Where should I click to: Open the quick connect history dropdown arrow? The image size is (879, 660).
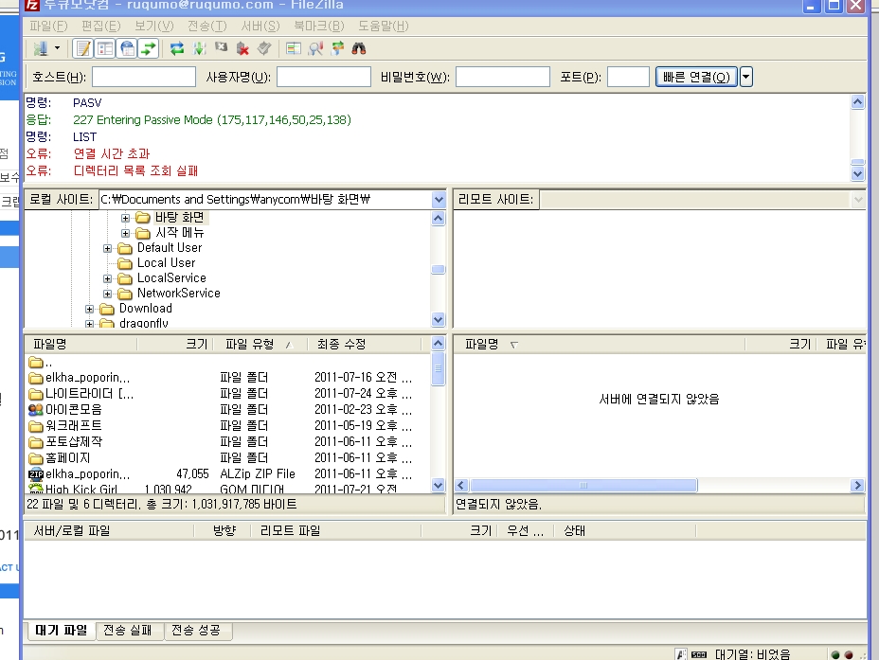745,78
